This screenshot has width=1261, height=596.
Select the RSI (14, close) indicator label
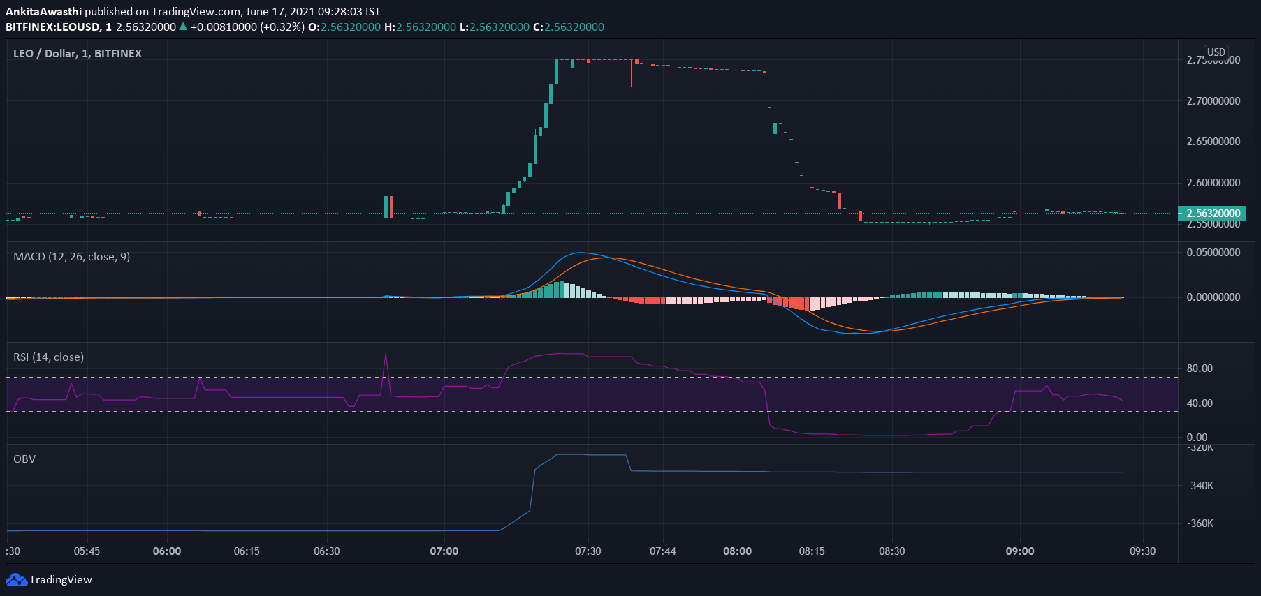pos(48,357)
